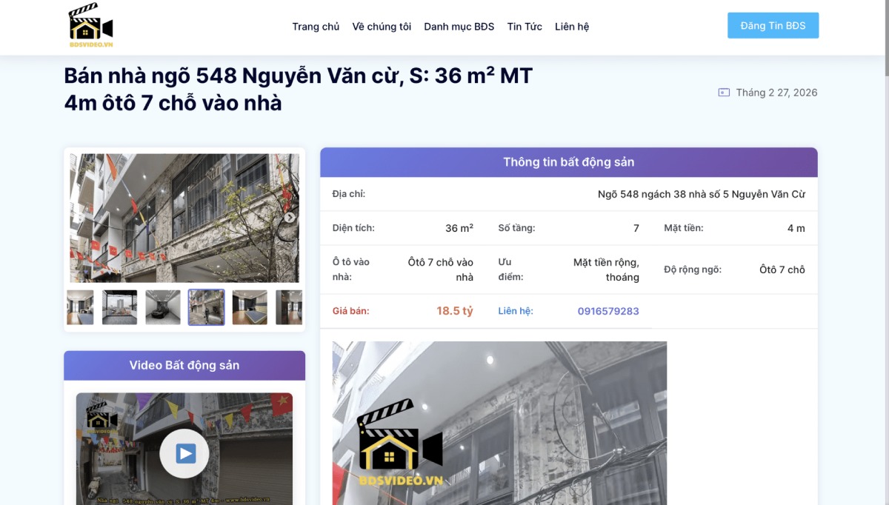Open the Liên hệ page

[571, 26]
